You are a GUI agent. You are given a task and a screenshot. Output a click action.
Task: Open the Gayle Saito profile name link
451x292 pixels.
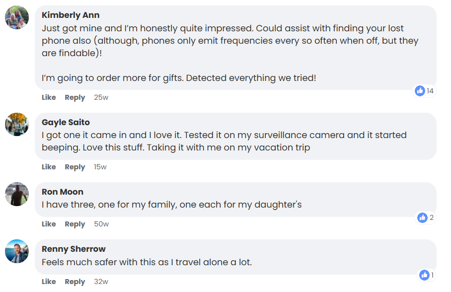[66, 122]
